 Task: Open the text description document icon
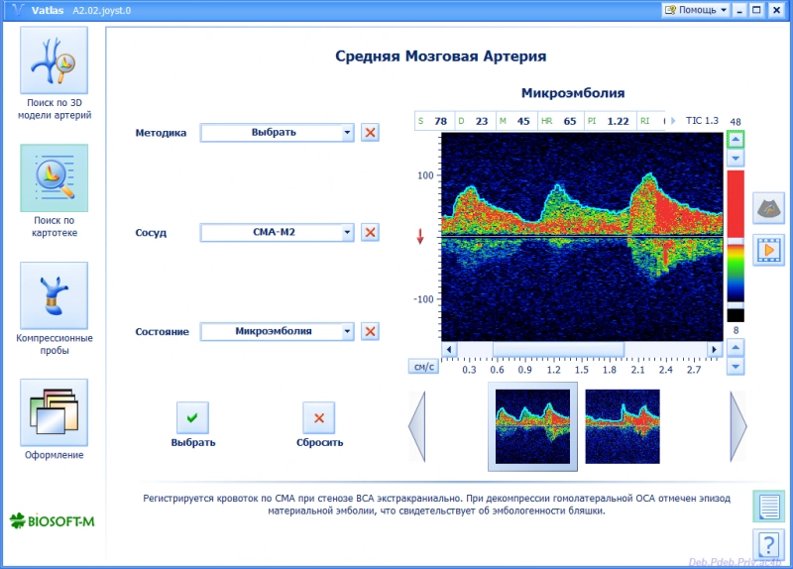(x=768, y=506)
